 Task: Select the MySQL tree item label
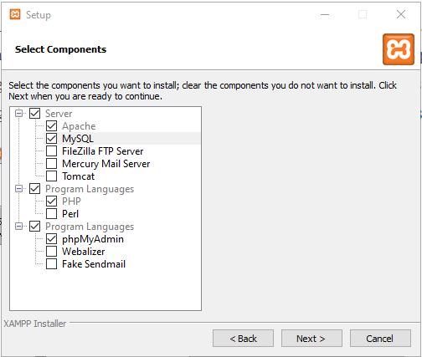[x=78, y=139]
